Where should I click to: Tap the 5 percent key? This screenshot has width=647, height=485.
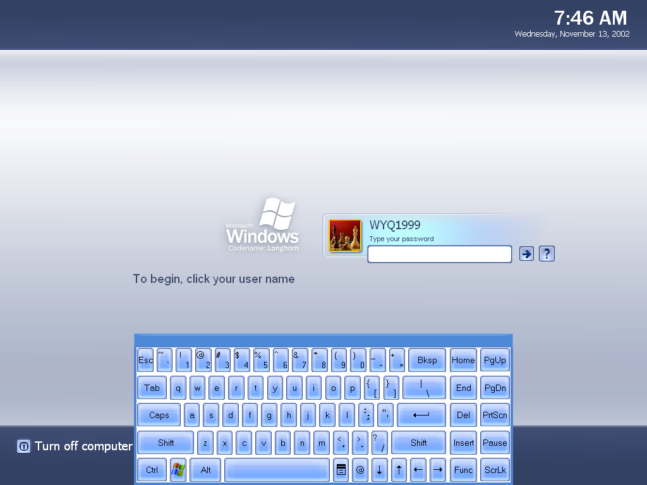tap(262, 360)
